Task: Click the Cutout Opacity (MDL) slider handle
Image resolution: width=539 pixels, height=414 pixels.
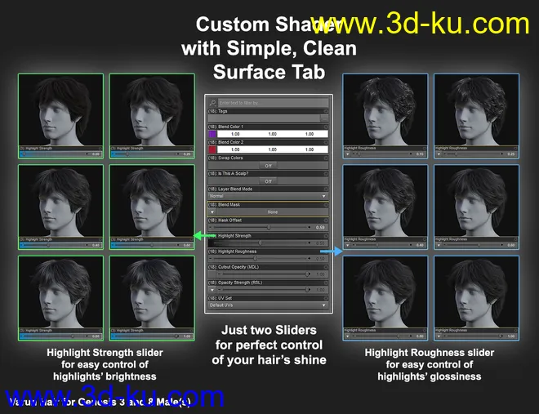Action: [307, 274]
